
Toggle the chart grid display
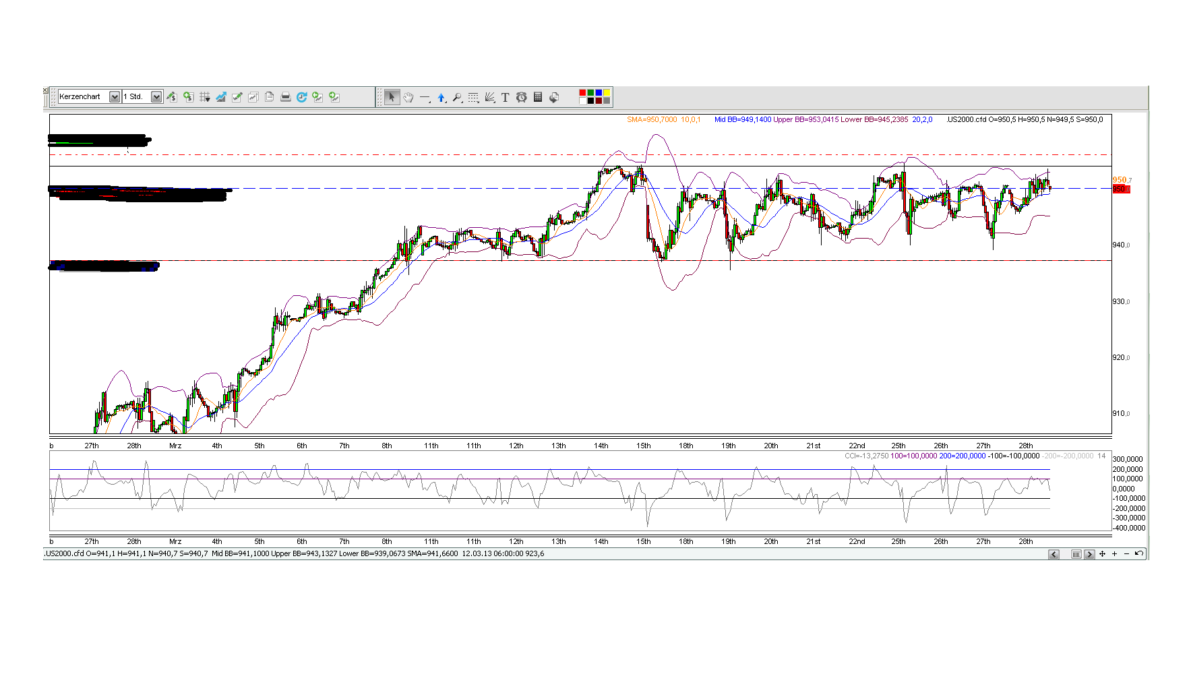206,96
